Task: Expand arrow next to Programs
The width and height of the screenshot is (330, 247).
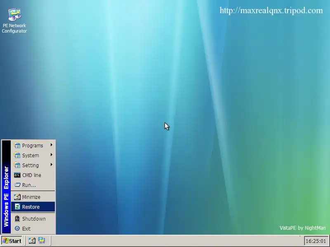Action: coord(51,145)
